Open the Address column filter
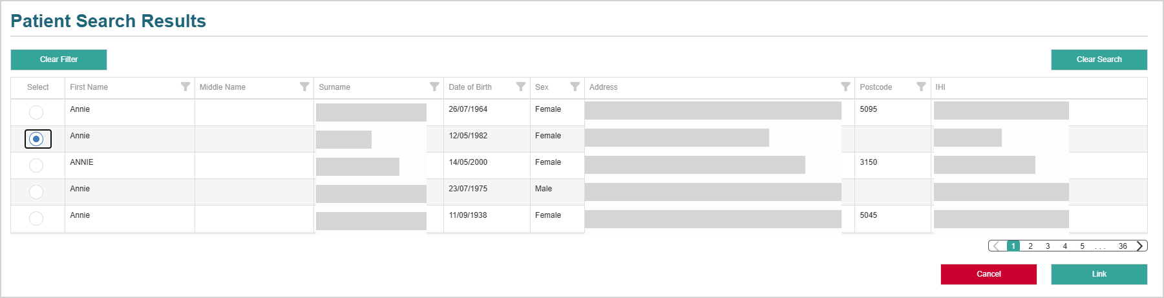Viewport: 1164px width, 298px height. (845, 87)
